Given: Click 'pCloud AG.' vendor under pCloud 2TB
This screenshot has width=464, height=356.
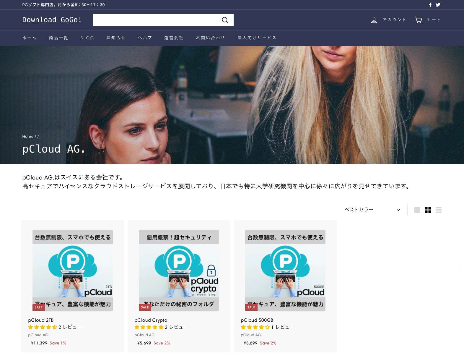Looking at the screenshot, I should click(39, 335).
